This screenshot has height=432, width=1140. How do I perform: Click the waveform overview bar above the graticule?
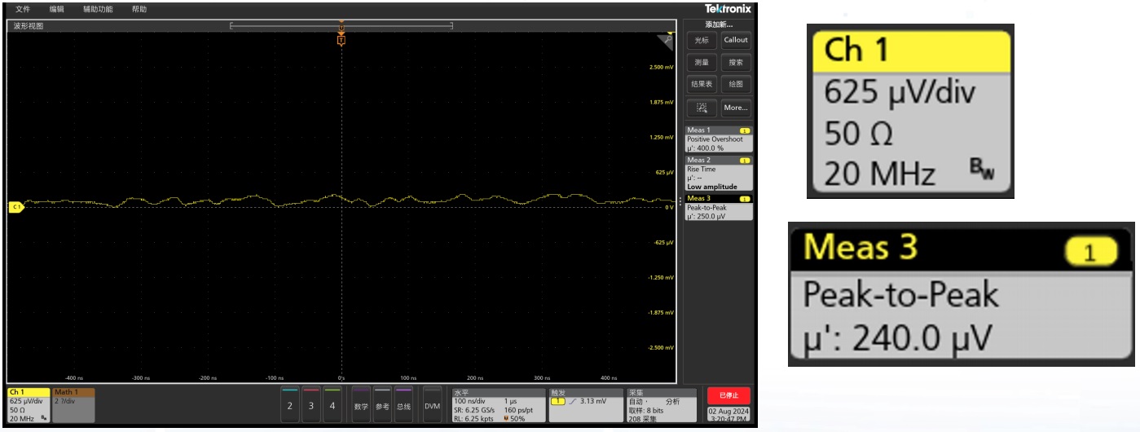[341, 26]
